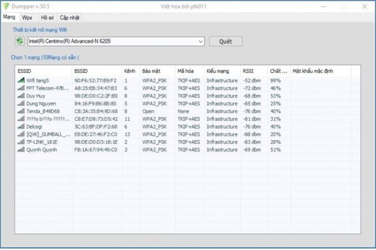Switch to the Wps tab
Image resolution: width=376 pixels, height=250 pixels.
28,17
